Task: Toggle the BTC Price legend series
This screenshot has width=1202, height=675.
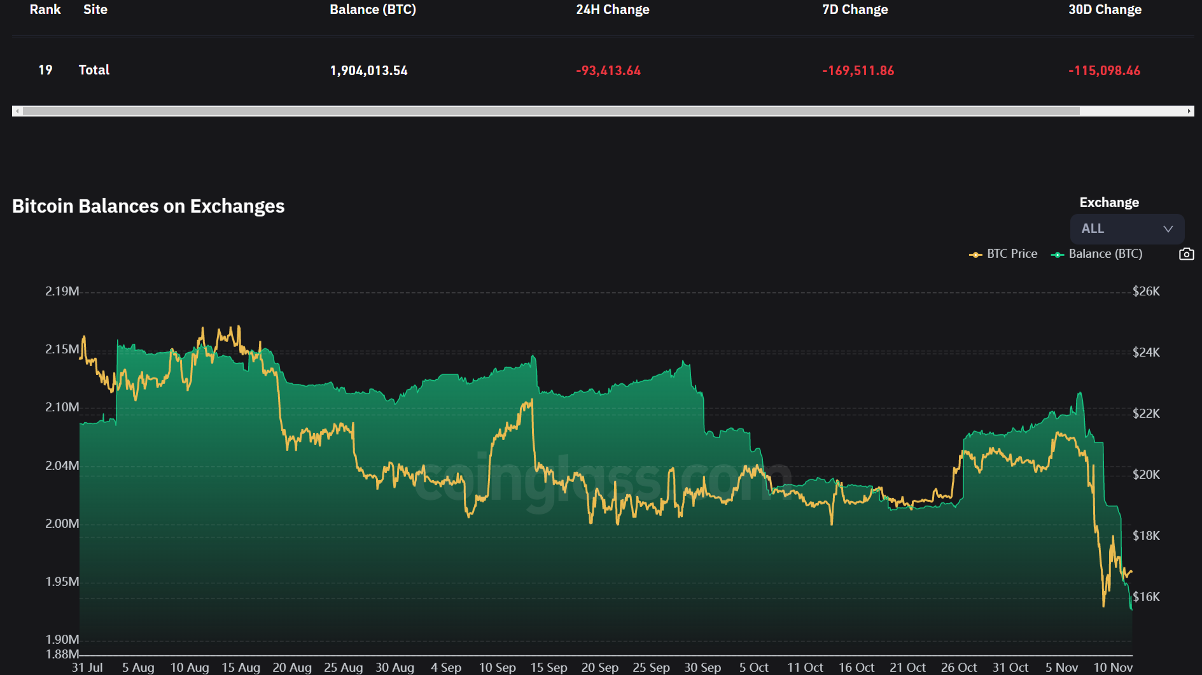Action: pyautogui.click(x=1003, y=254)
